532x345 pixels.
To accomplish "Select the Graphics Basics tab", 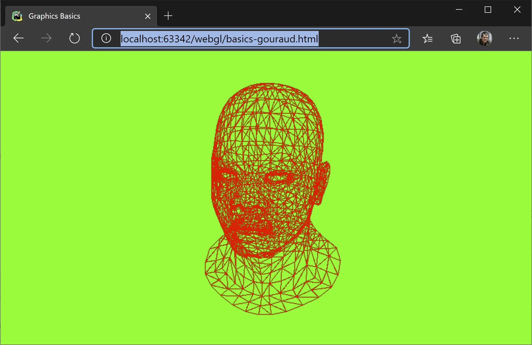I will [x=81, y=16].
